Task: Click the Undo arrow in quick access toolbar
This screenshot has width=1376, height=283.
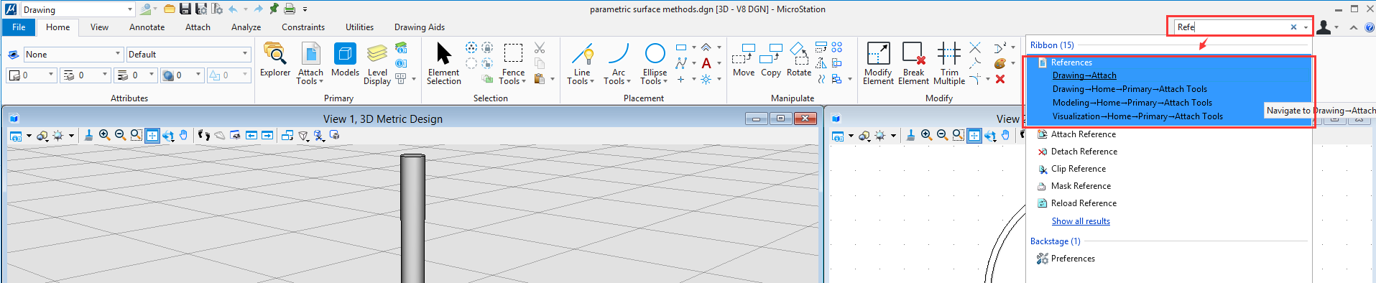Action: tap(234, 9)
